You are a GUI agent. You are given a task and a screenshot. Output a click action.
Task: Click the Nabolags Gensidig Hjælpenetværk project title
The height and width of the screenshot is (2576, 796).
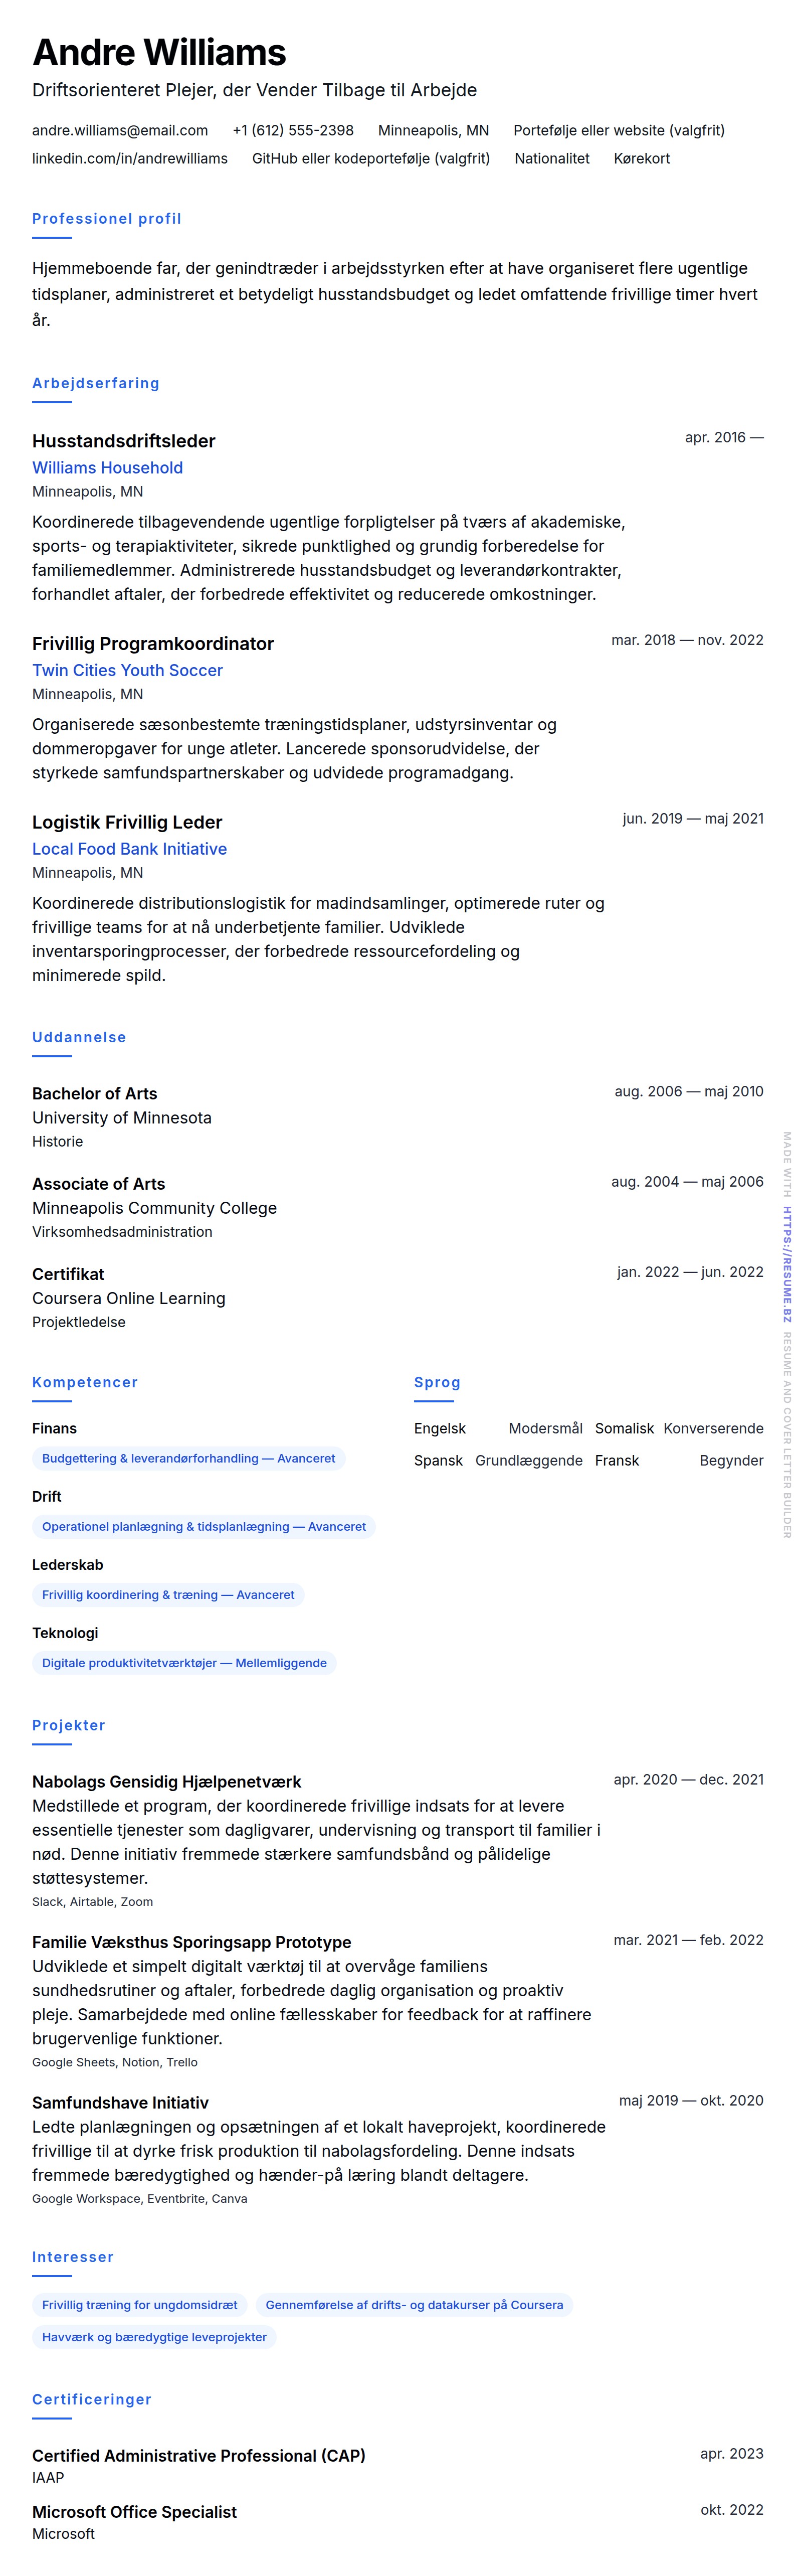(166, 1781)
